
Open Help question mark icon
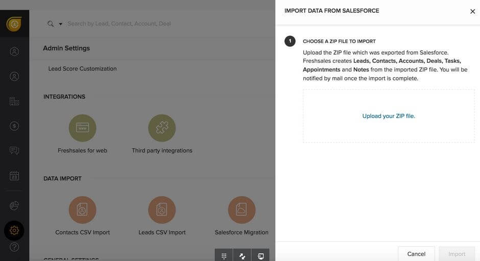(14, 247)
